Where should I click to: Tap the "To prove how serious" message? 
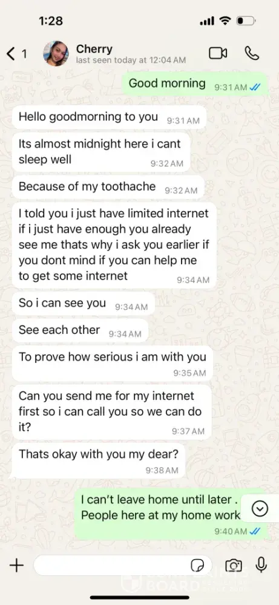point(112,364)
